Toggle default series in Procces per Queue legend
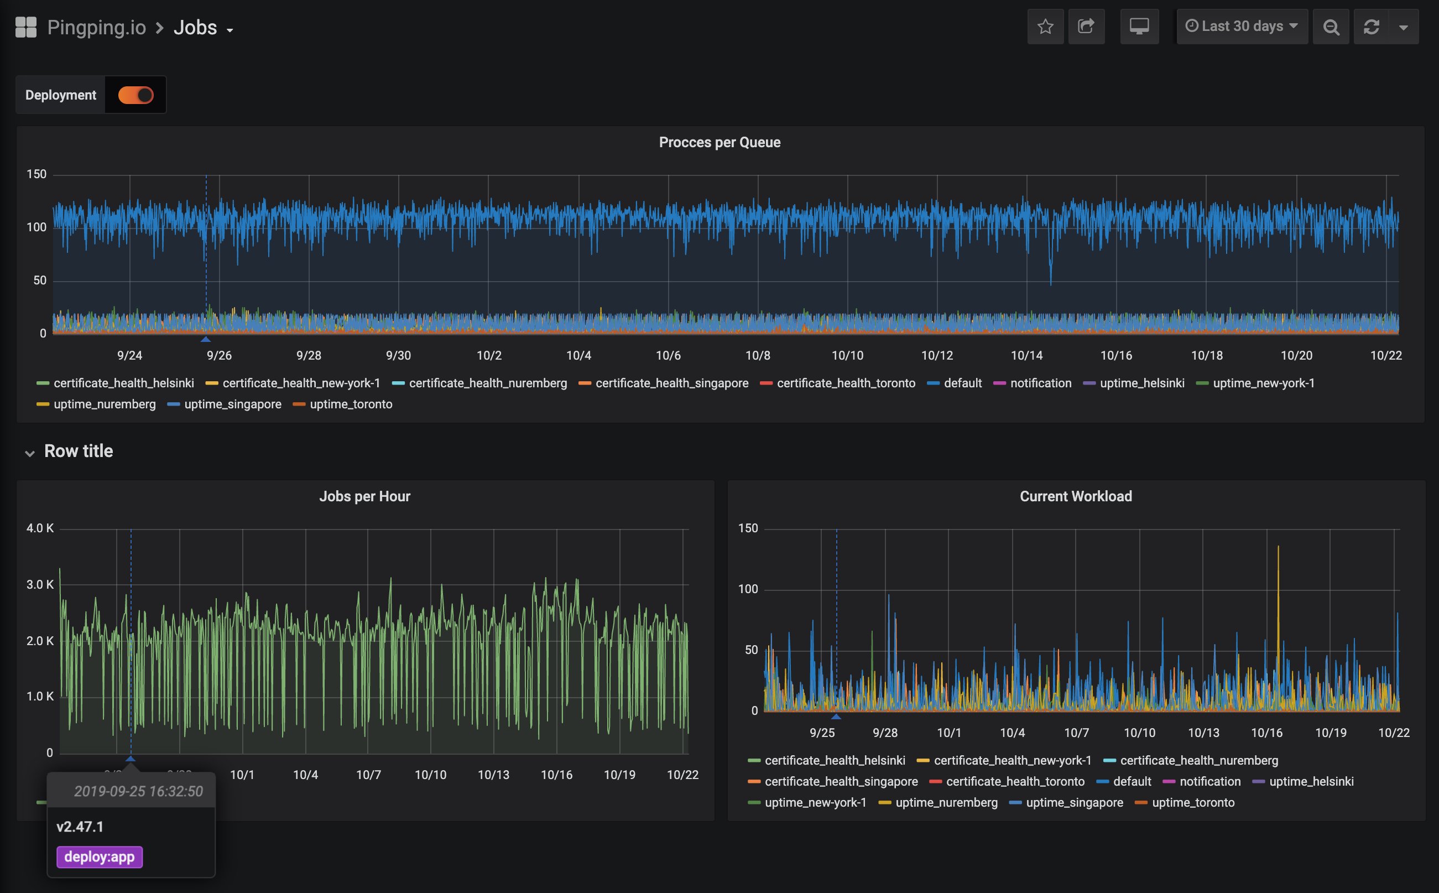The width and height of the screenshot is (1439, 893). coord(962,383)
